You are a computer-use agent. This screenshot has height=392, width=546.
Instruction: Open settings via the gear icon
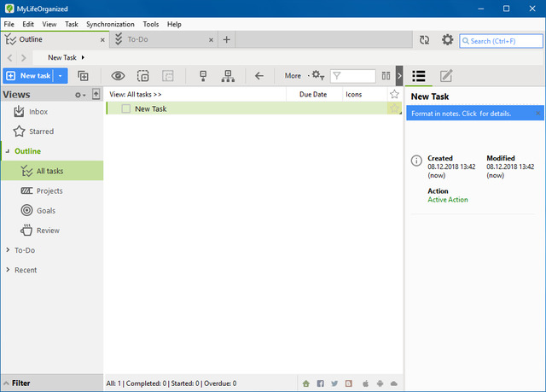coord(447,40)
